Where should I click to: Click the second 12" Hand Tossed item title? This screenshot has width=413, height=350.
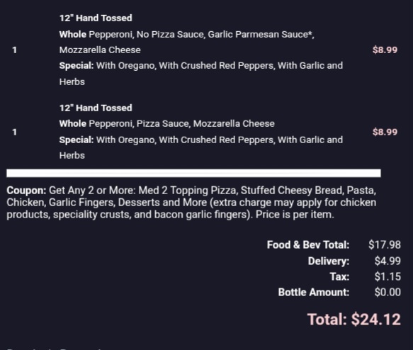tap(96, 108)
